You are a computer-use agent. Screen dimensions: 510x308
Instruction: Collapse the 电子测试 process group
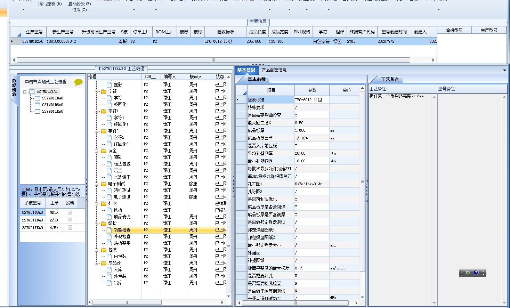point(97,184)
